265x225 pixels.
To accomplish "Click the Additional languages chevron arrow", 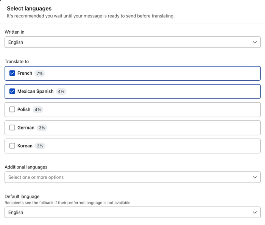I will [255, 177].
